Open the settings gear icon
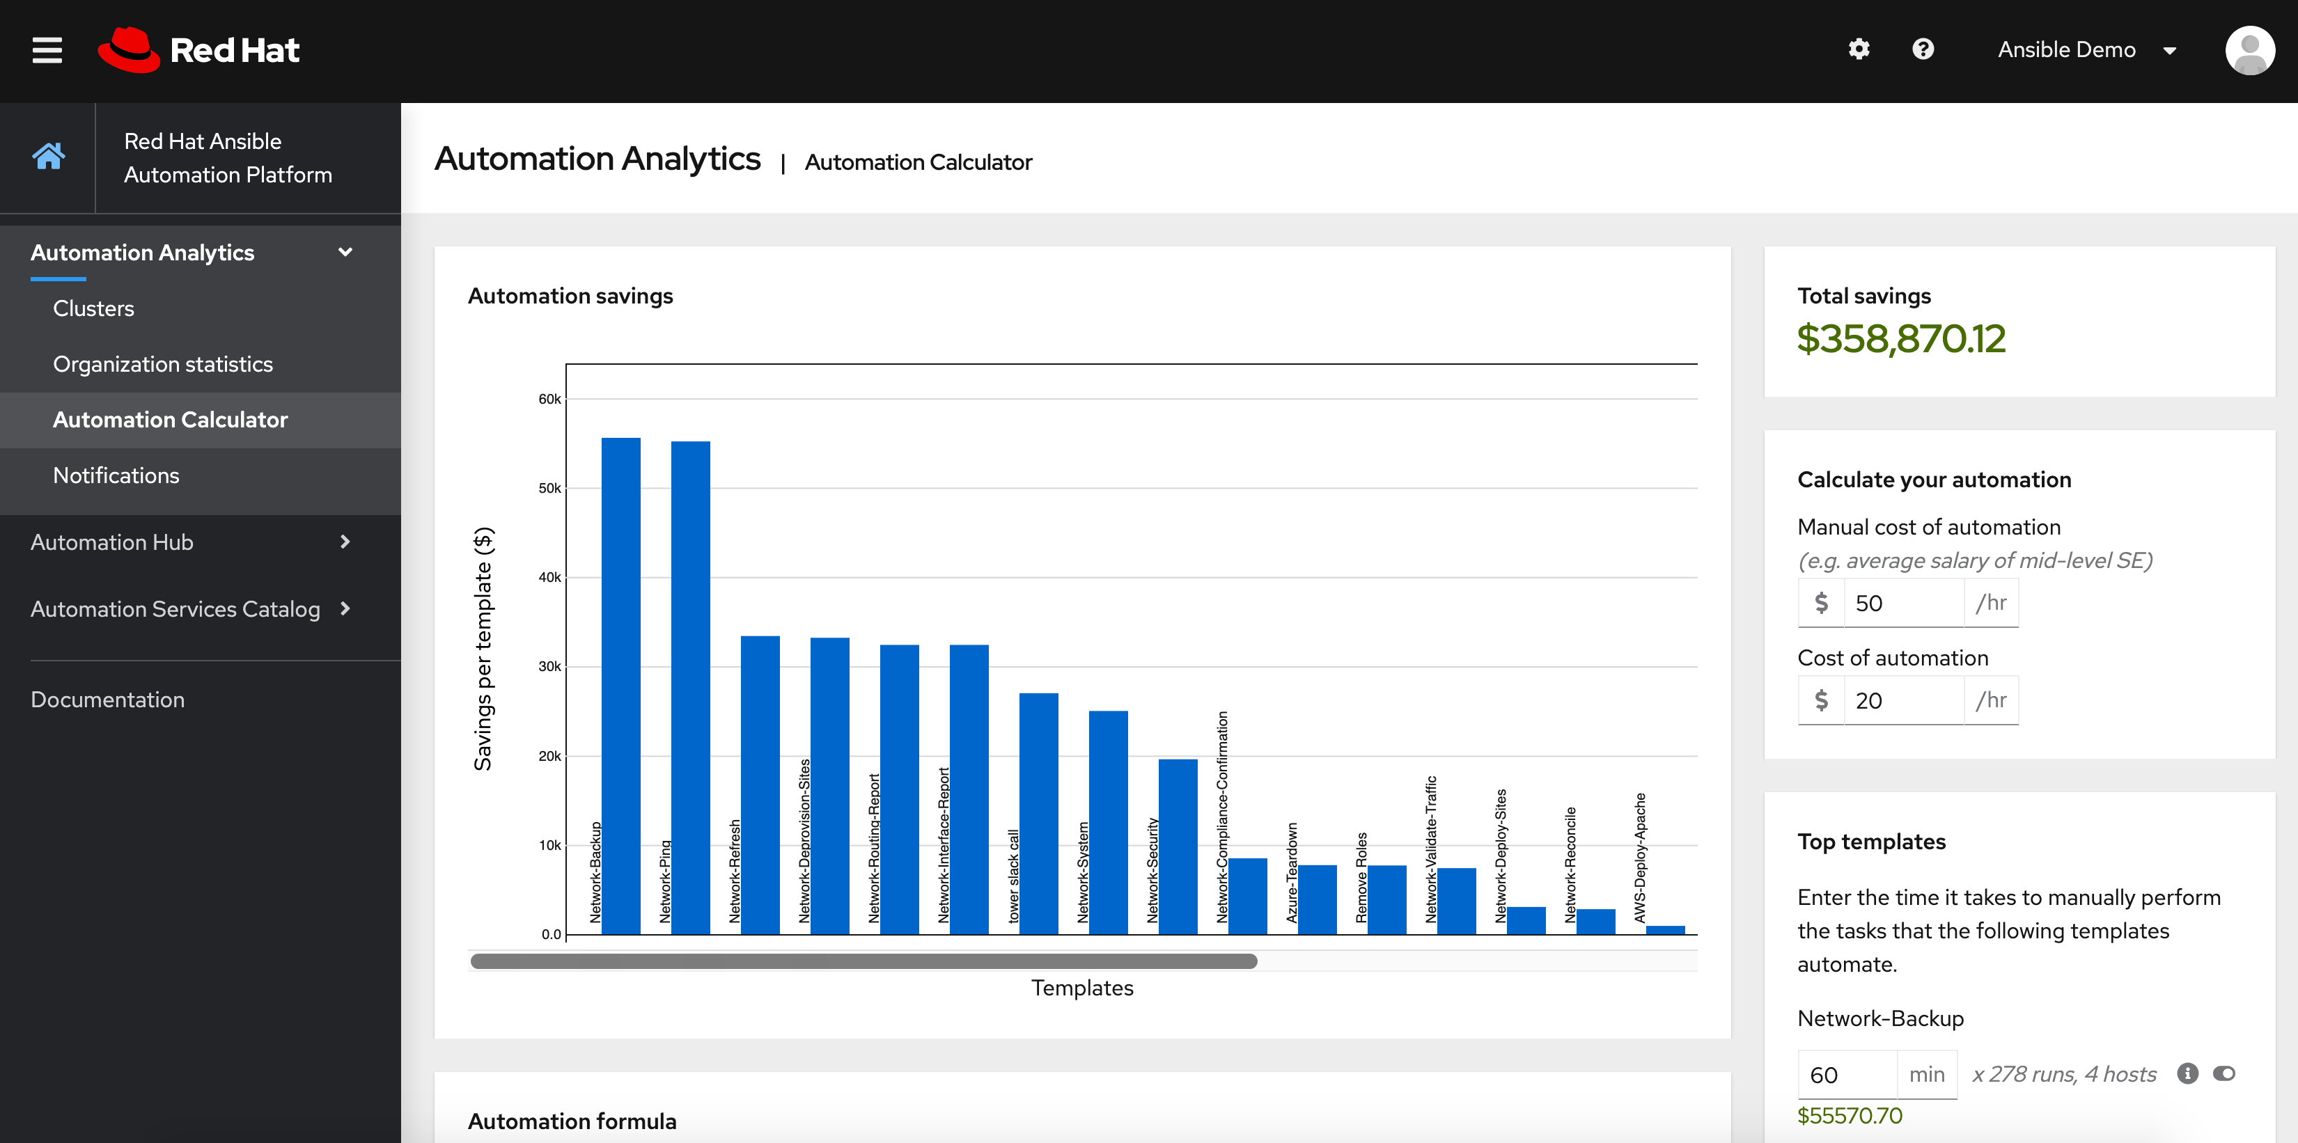This screenshot has height=1143, width=2298. point(1860,49)
